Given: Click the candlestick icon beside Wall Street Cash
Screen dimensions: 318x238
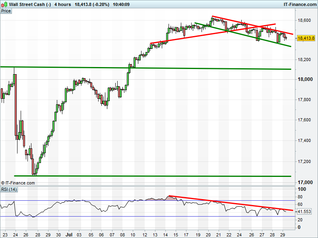Looking at the screenshot, I should 4,4.
